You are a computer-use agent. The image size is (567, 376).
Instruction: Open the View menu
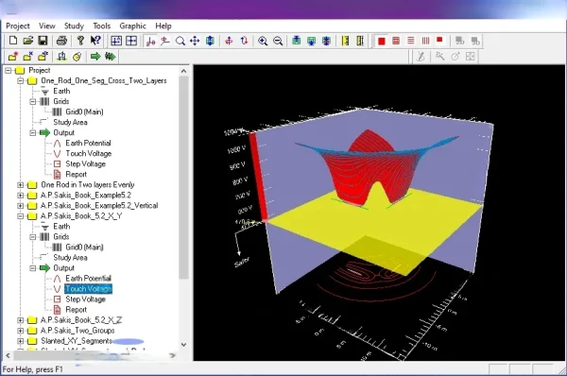(47, 26)
